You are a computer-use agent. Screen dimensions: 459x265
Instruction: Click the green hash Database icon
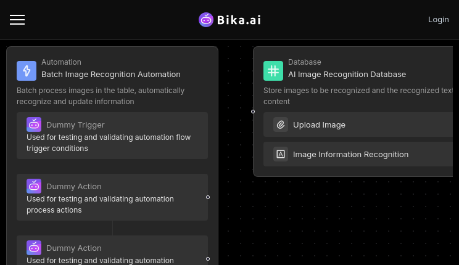pos(273,71)
